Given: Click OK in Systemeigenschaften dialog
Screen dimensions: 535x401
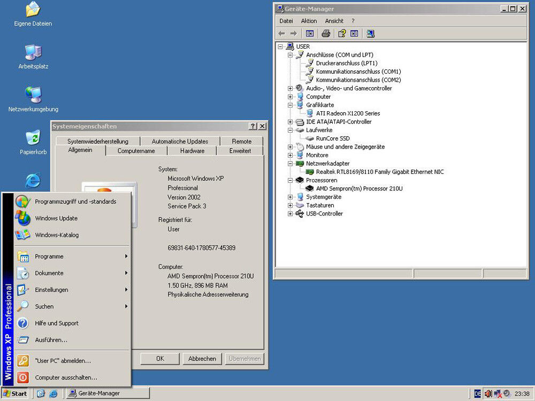Looking at the screenshot, I should (160, 359).
